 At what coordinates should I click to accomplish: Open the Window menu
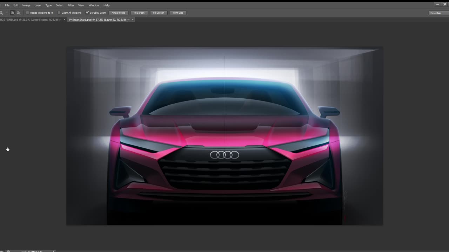tap(94, 5)
